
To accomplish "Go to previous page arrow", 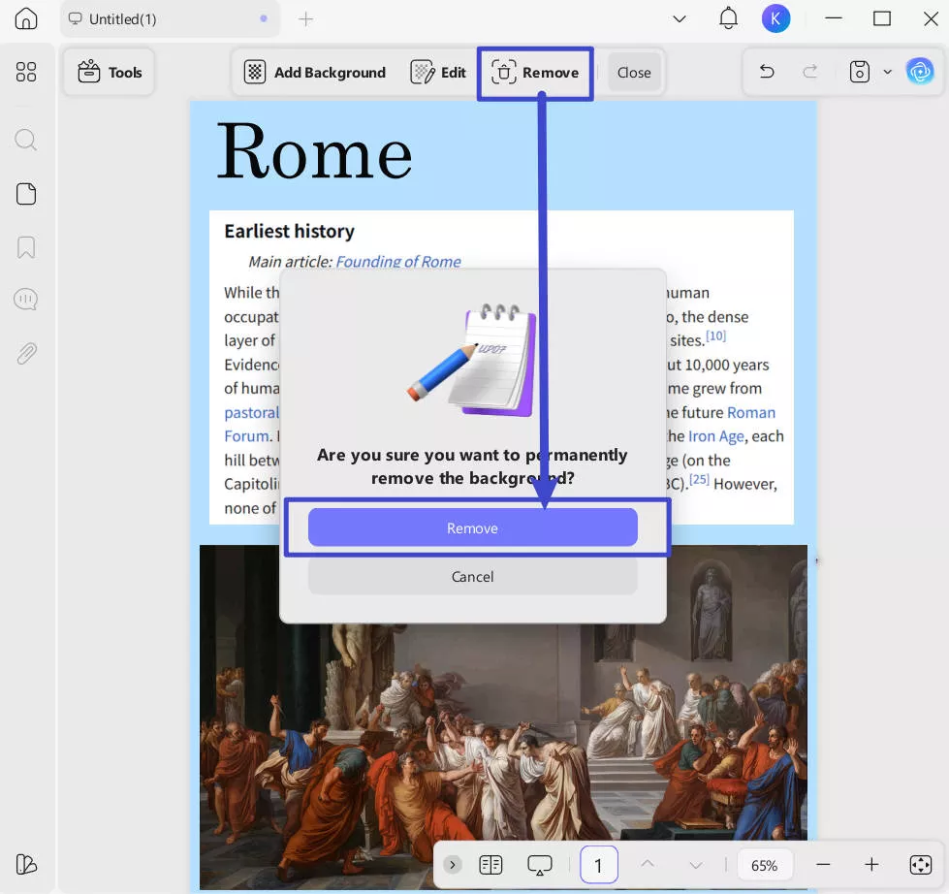I will point(647,864).
